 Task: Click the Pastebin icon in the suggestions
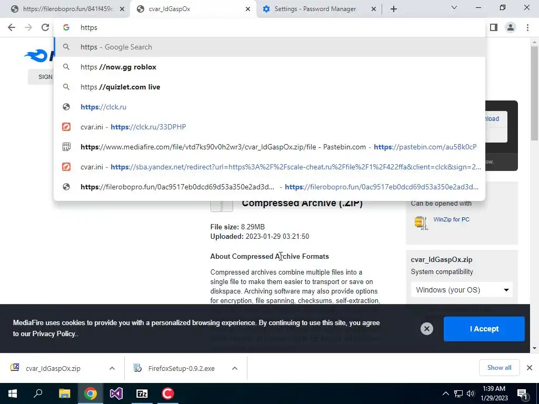pyautogui.click(x=66, y=147)
